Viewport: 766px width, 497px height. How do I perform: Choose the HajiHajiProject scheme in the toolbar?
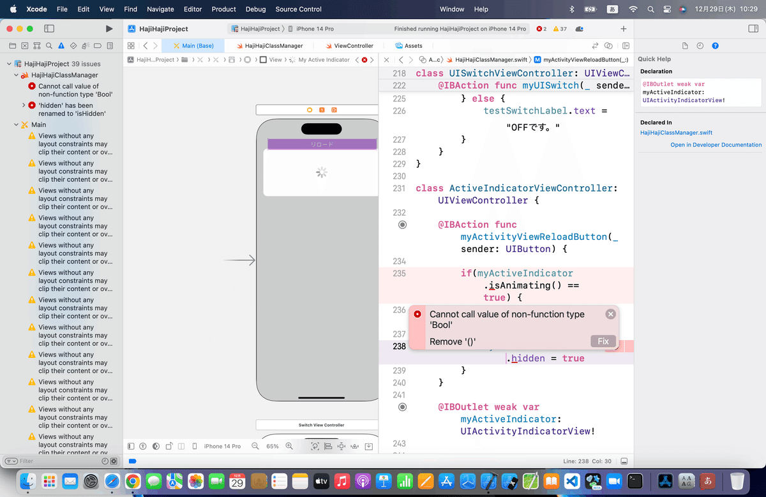255,29
